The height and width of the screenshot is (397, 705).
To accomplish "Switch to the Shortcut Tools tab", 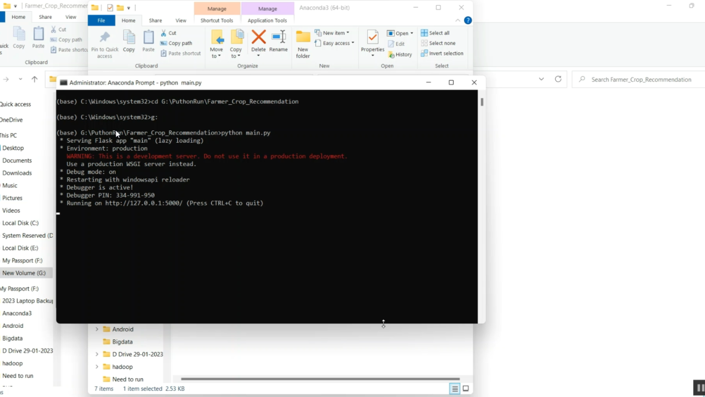I will [x=217, y=20].
